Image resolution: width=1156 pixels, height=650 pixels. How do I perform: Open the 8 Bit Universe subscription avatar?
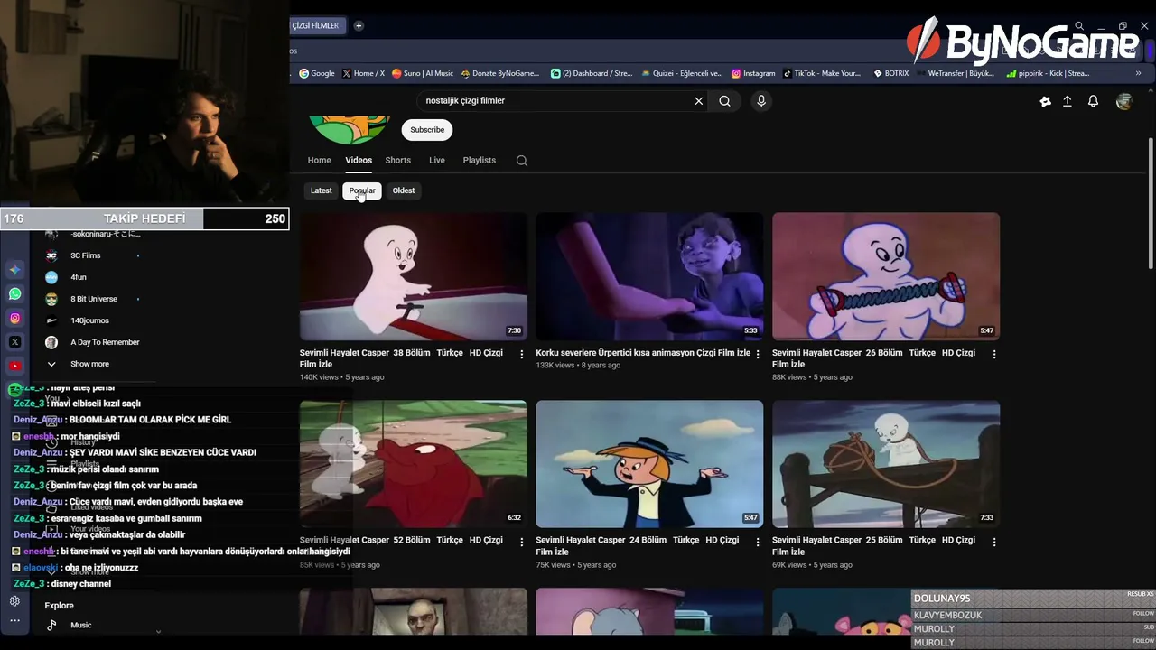pos(51,299)
